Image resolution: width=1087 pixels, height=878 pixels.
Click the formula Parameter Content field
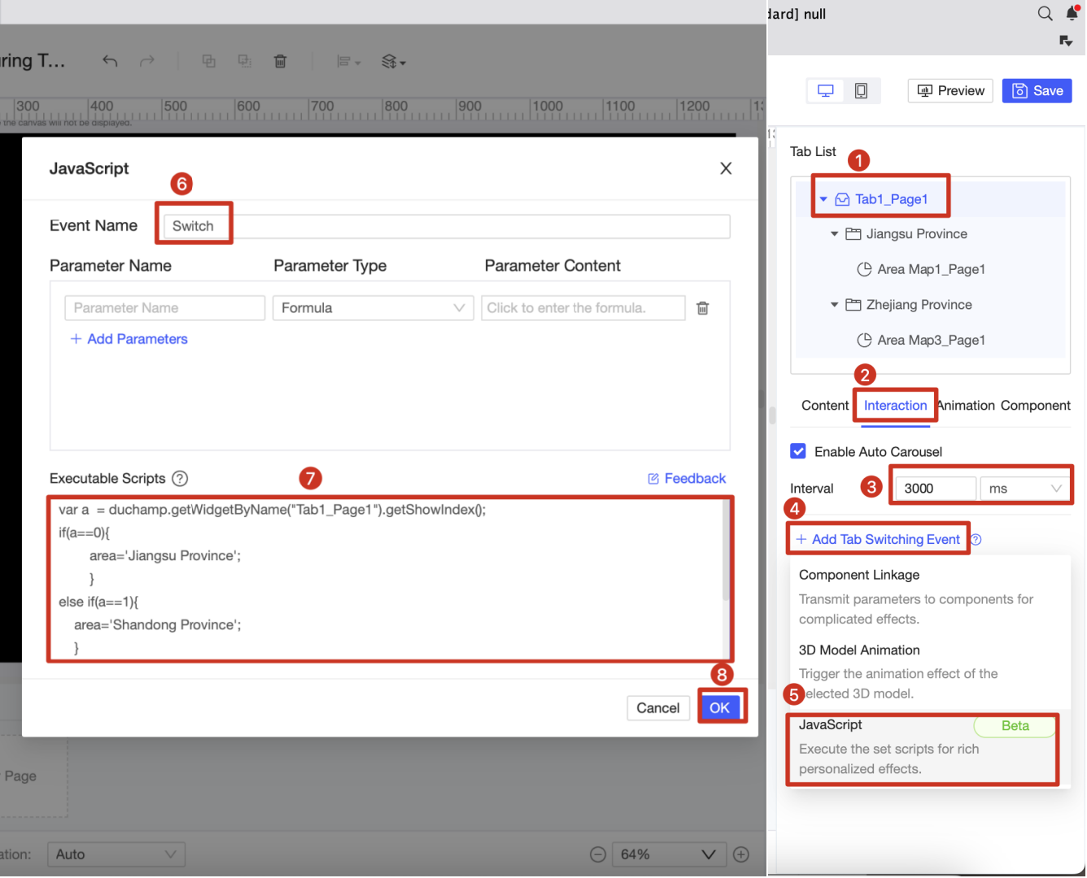[583, 308]
